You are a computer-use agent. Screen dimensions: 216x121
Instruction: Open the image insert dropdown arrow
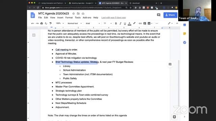pyautogui.click(x=152, y=24)
